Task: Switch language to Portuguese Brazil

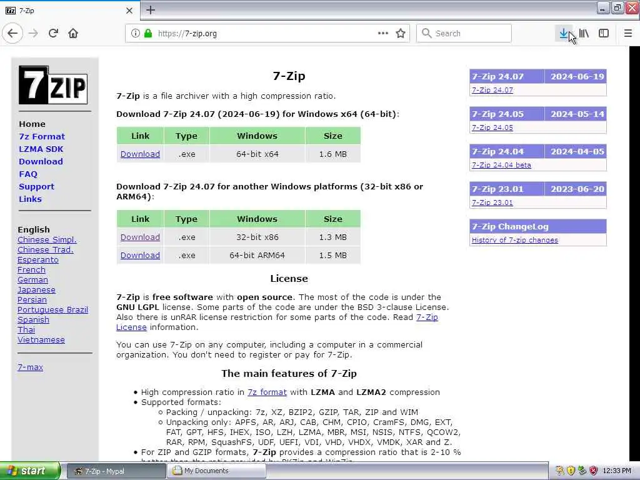Action: click(52, 310)
